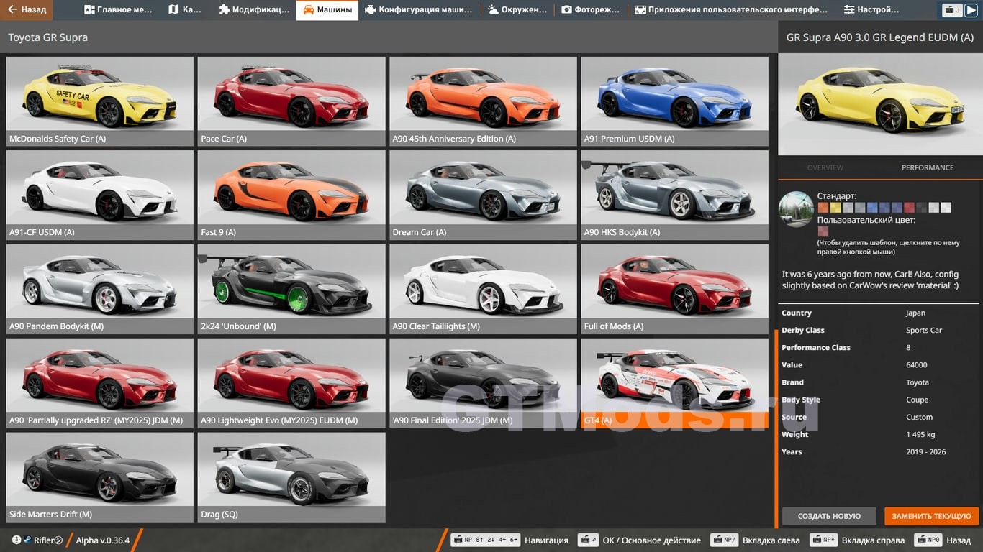Click the globe icon in the bottom bar
983x552 pixels.
click(17, 540)
